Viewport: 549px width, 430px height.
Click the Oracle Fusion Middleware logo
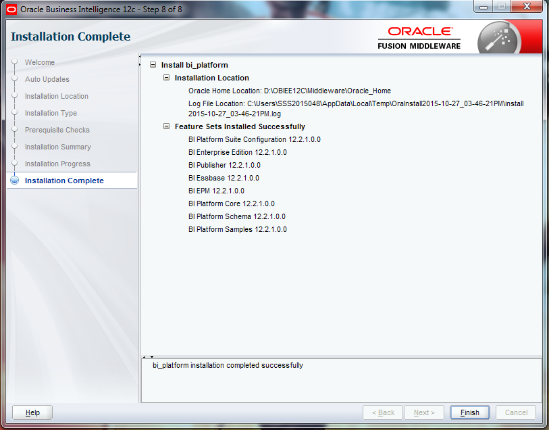tap(419, 38)
